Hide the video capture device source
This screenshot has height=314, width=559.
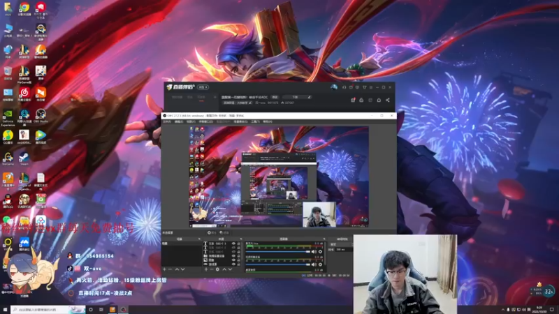[x=233, y=256]
